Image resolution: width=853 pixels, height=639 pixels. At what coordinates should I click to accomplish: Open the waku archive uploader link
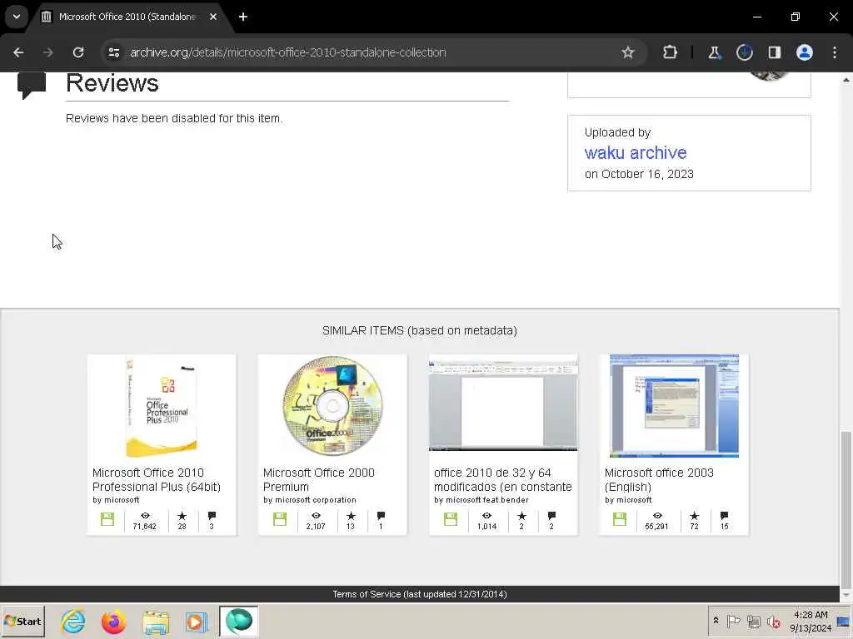coord(636,153)
